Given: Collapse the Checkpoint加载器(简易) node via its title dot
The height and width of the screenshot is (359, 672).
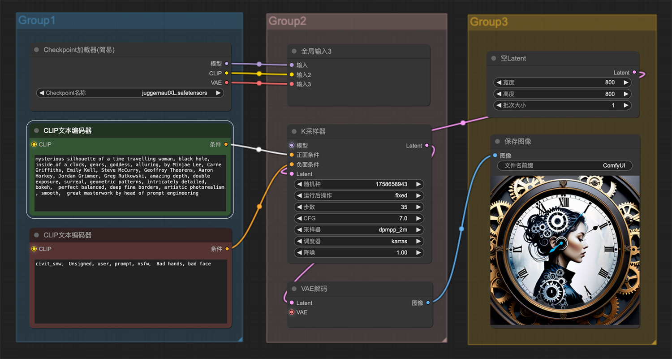Looking at the screenshot, I should (x=37, y=50).
